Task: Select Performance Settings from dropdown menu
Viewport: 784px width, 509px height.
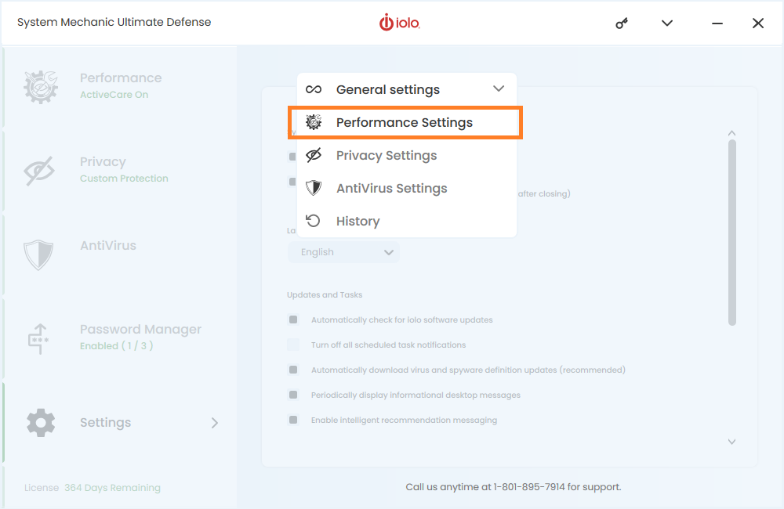Action: coord(405,122)
